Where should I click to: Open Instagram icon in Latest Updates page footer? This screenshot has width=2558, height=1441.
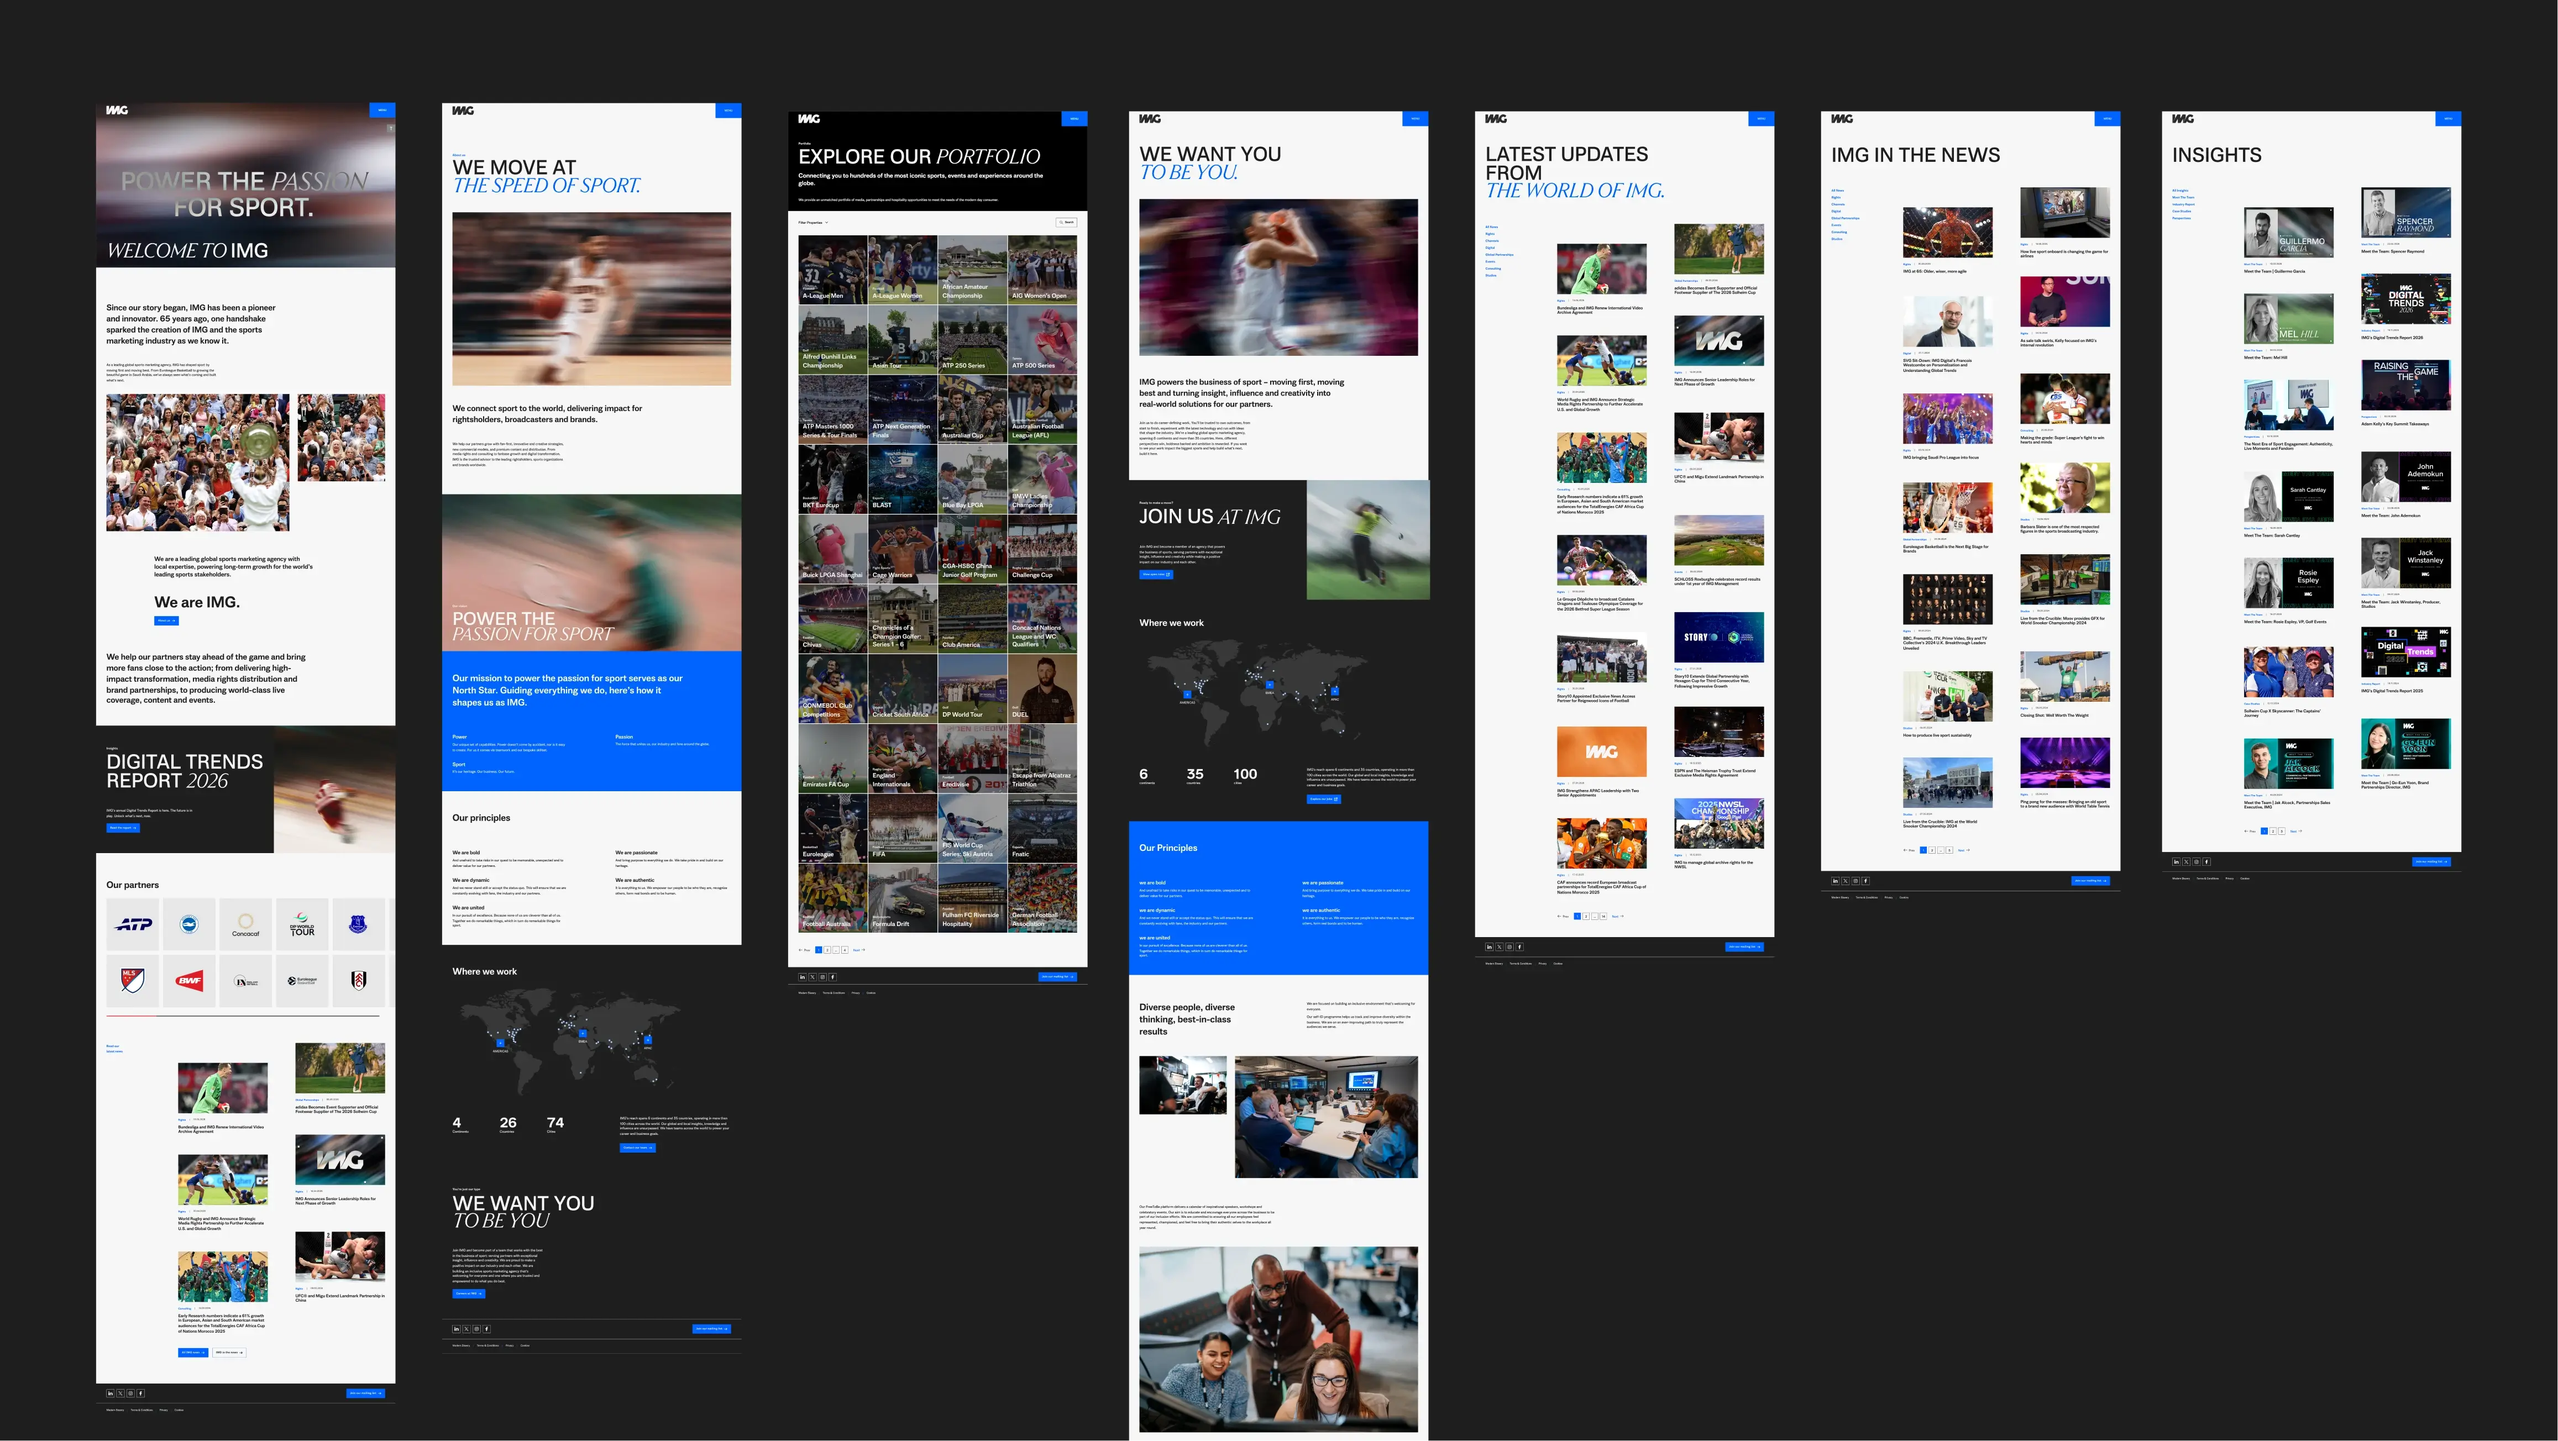coord(1509,947)
